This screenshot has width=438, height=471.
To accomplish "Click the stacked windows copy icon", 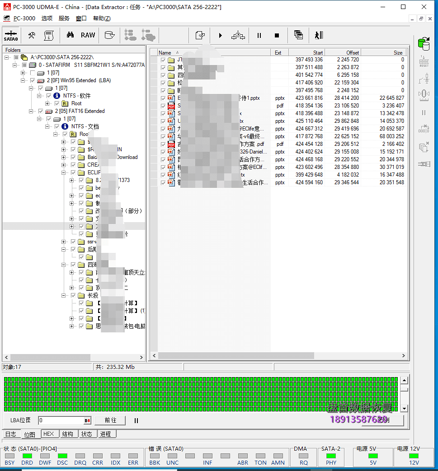I will [x=298, y=35].
